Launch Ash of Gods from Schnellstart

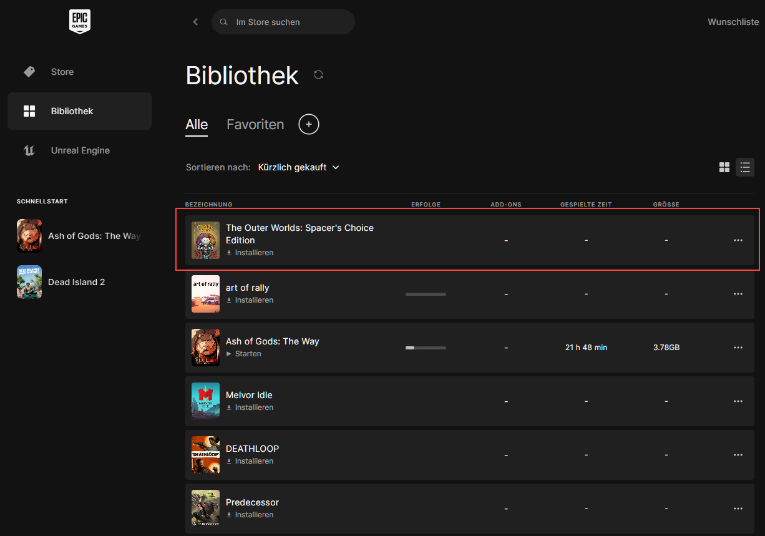click(79, 236)
